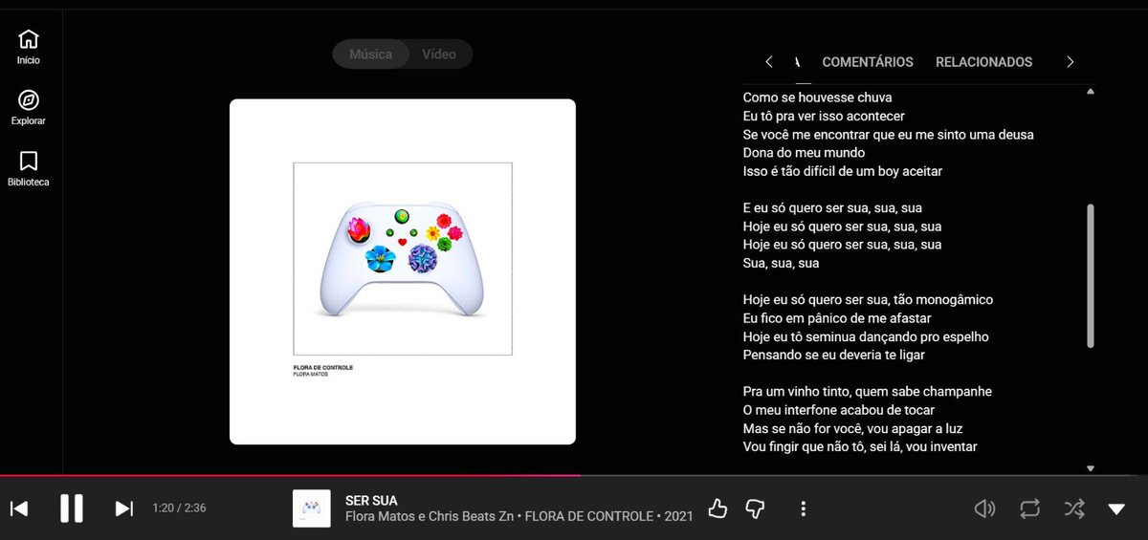Click lyric 'O meu interfone acabou de tocar'

pos(838,410)
